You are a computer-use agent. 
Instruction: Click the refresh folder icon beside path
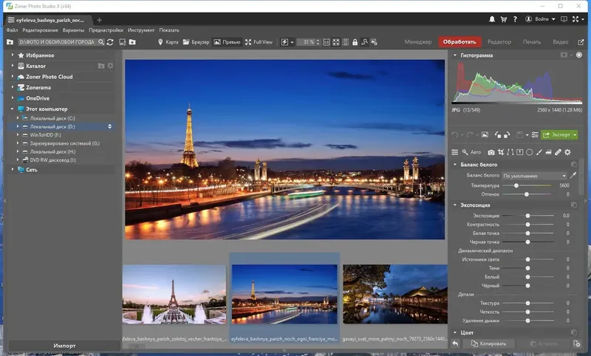[111, 42]
